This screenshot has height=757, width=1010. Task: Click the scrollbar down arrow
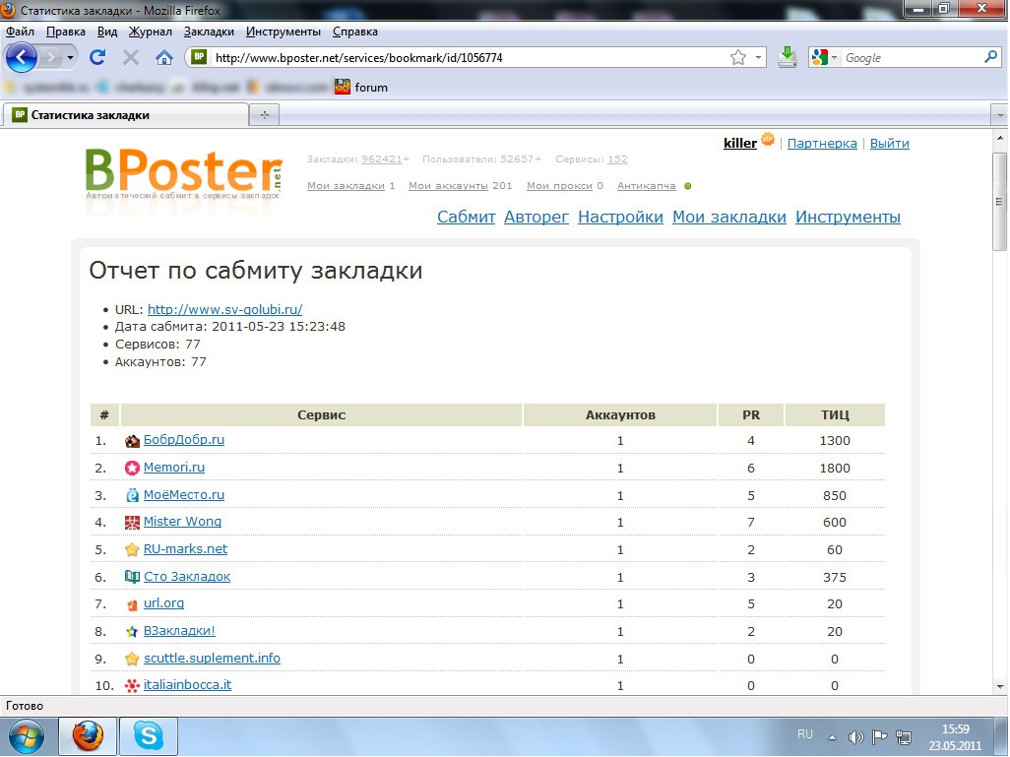(x=1000, y=687)
